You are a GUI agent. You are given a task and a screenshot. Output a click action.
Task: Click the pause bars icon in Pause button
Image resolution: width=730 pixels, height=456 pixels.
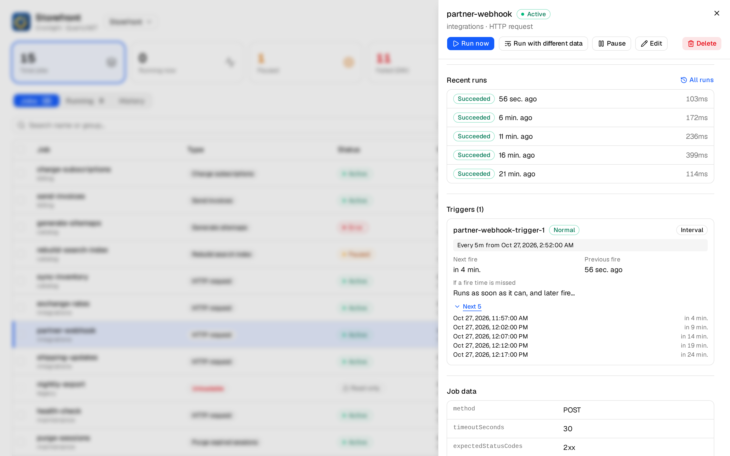(x=601, y=44)
